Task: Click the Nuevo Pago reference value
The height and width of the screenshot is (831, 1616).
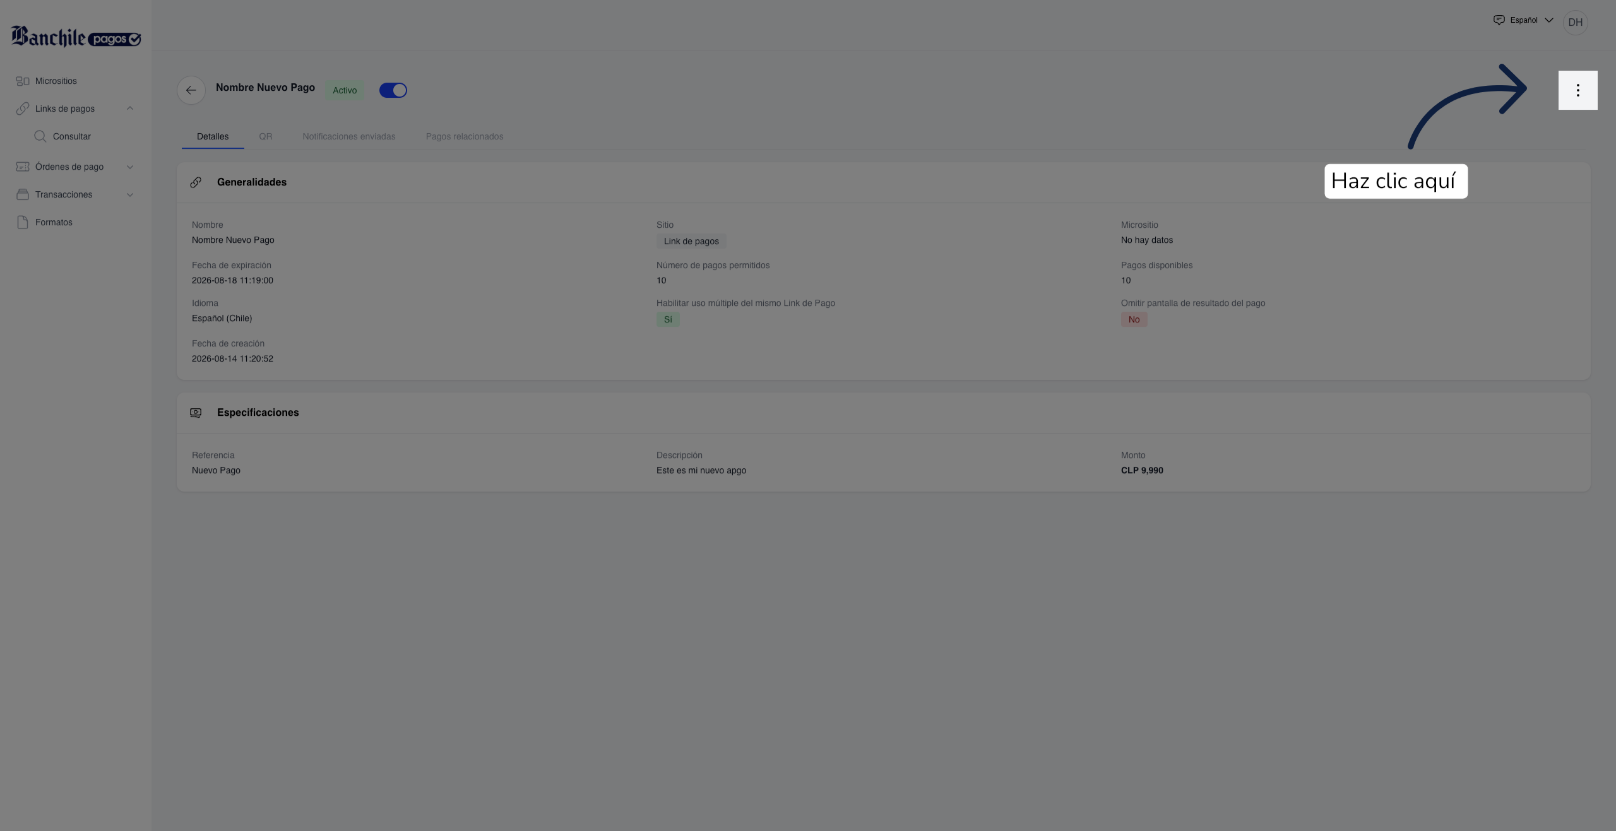Action: (x=216, y=470)
